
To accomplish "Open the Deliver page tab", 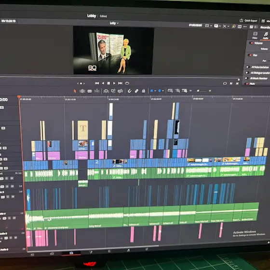I will 147,249.
